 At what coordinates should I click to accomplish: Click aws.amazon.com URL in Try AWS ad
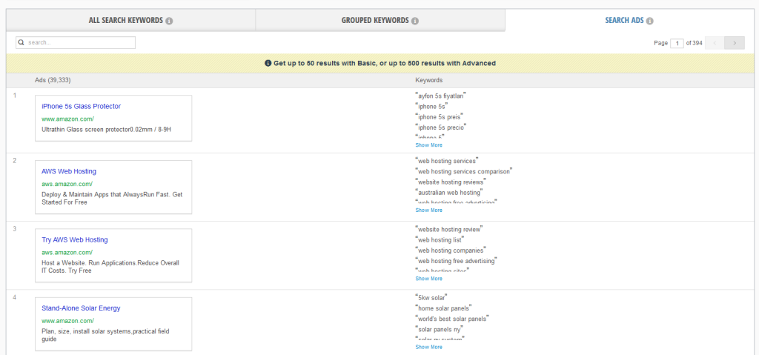click(x=67, y=252)
